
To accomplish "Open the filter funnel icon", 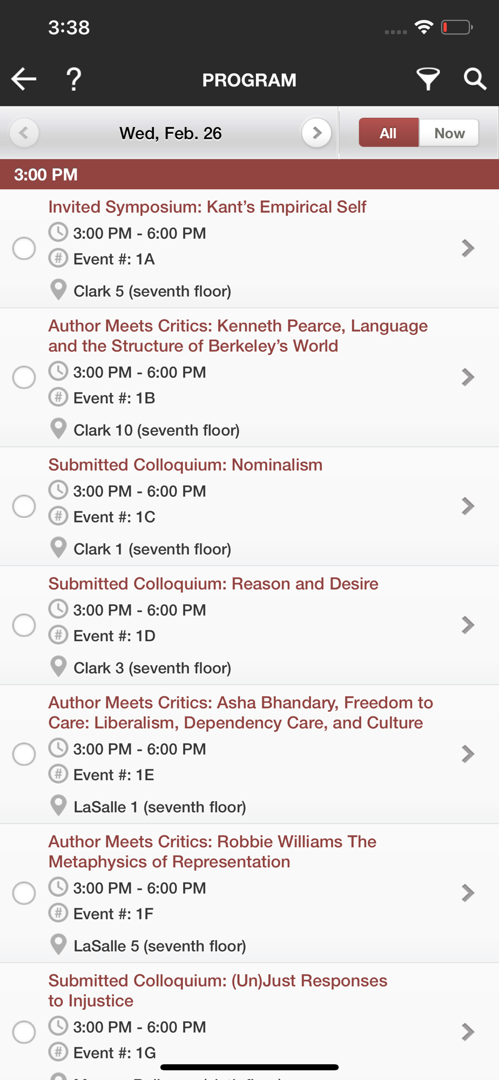I will pos(428,79).
